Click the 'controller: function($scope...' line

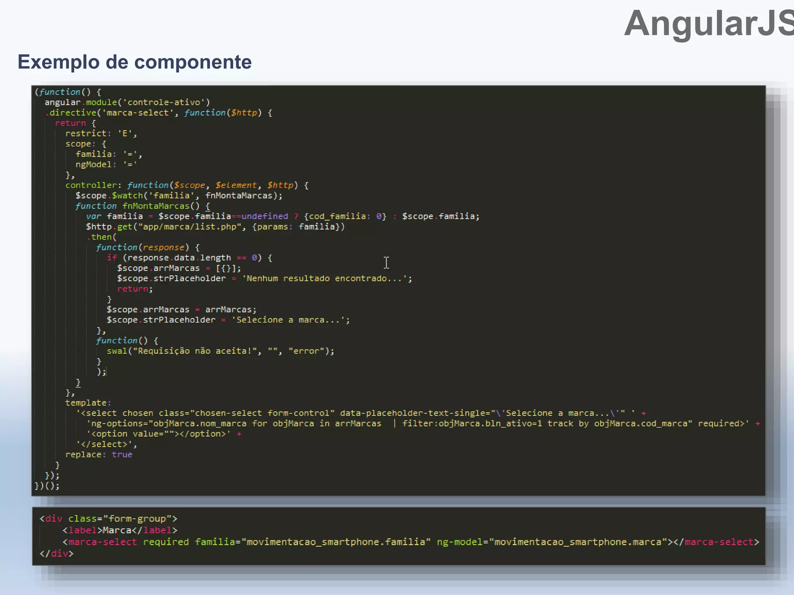(x=187, y=185)
